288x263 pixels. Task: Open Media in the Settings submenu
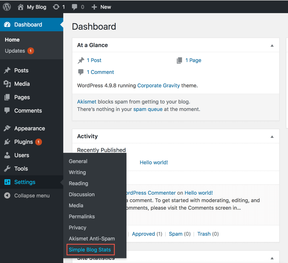[76, 205]
